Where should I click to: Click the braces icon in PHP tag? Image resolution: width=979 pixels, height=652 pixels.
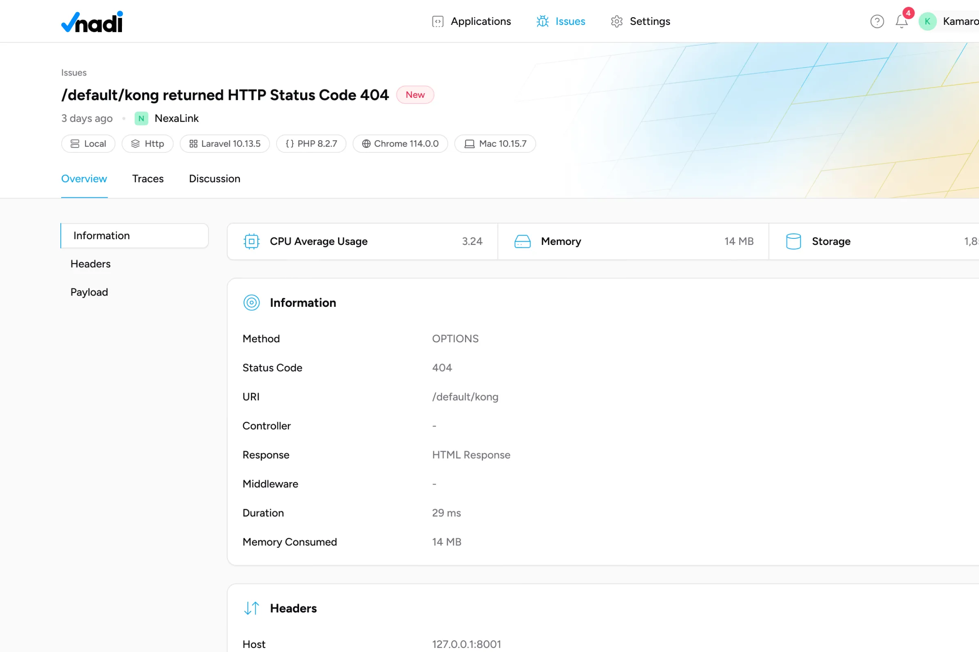point(290,144)
